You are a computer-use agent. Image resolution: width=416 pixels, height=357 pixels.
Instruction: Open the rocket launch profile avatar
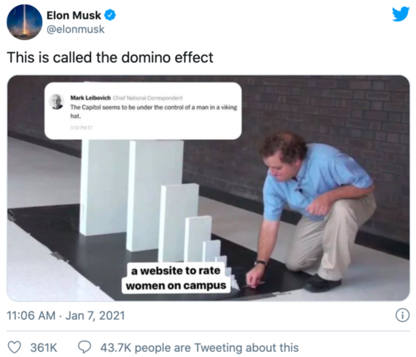pyautogui.click(x=24, y=22)
